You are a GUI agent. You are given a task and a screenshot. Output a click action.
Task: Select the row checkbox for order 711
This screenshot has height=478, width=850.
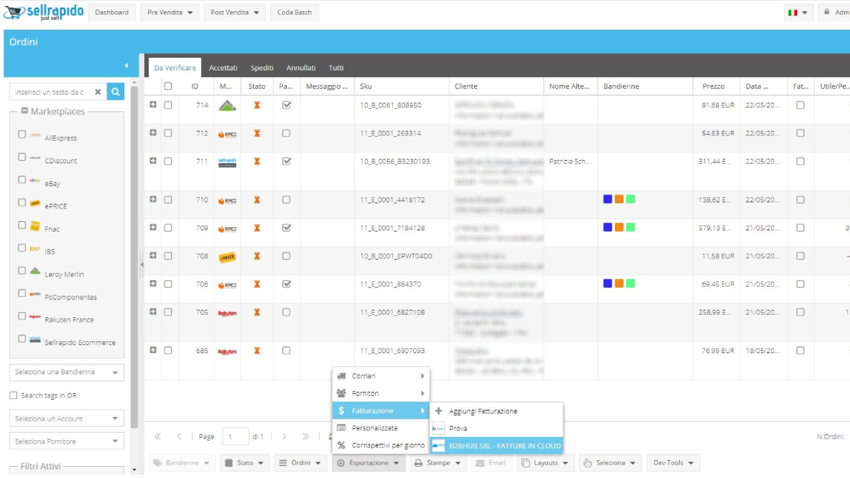[168, 161]
